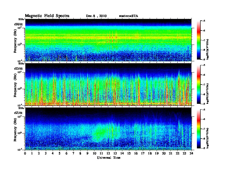This screenshot has width=228, height=176.
Task: Click the "32Hz" label above the dH/dt panel
Action: click(21, 19)
